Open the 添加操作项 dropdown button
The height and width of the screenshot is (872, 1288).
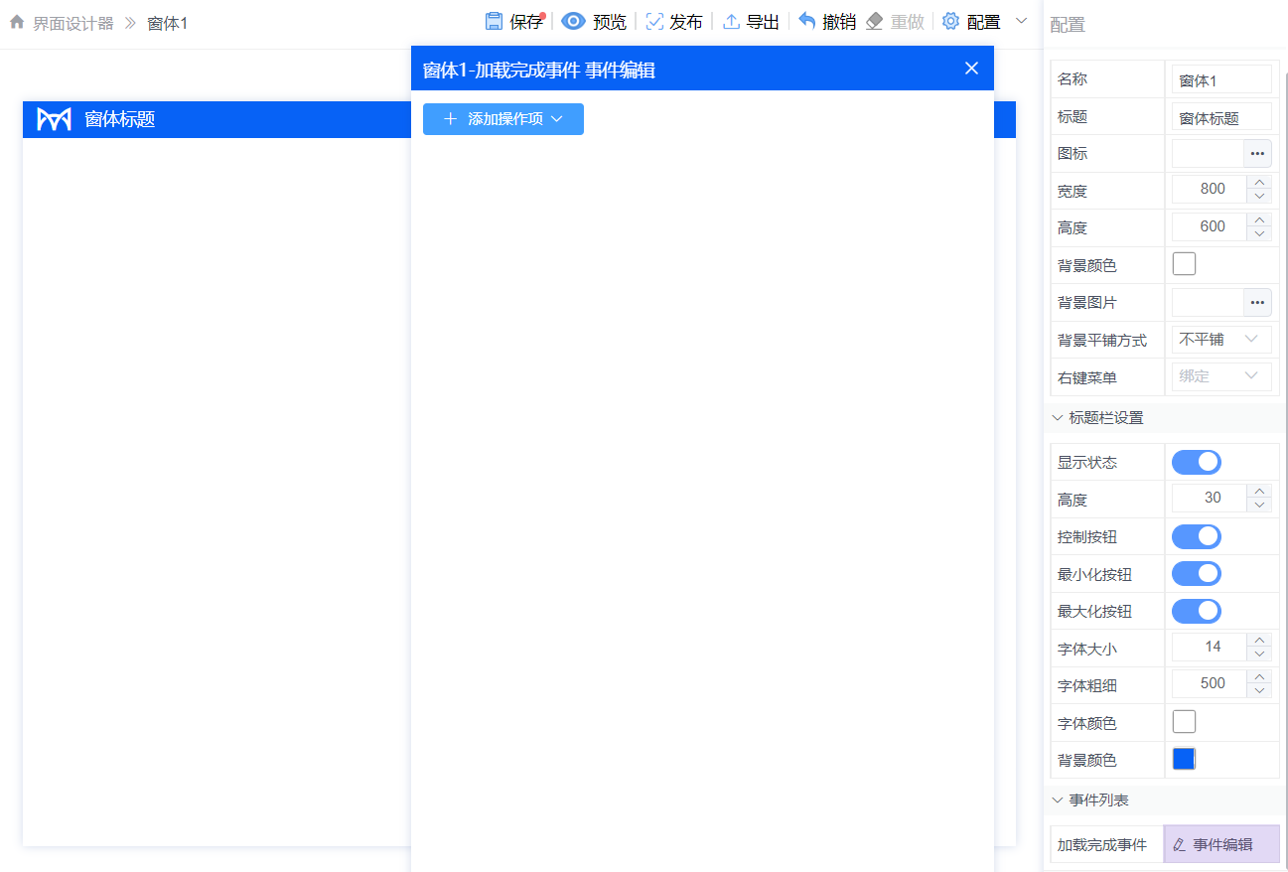pos(503,119)
